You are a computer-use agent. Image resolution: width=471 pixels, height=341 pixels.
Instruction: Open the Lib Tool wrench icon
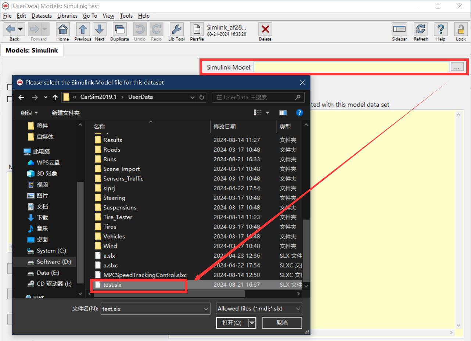click(176, 29)
